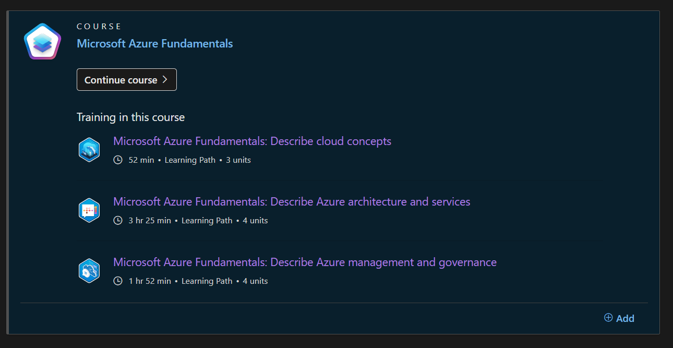
Task: Click the 3 hr 25 min duration text
Action: click(150, 221)
